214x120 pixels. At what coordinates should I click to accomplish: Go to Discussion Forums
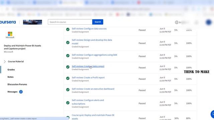coord(17,84)
